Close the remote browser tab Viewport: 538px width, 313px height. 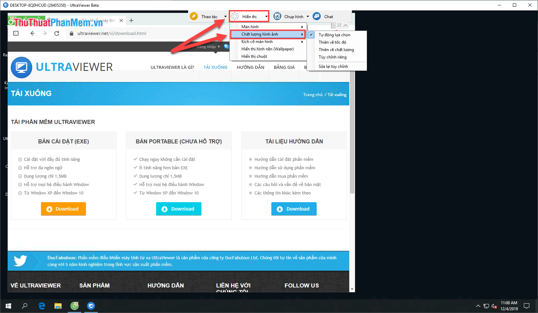[x=121, y=20]
